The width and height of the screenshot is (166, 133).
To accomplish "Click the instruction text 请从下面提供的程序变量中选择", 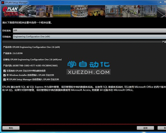I will pyautogui.click(x=27, y=23).
